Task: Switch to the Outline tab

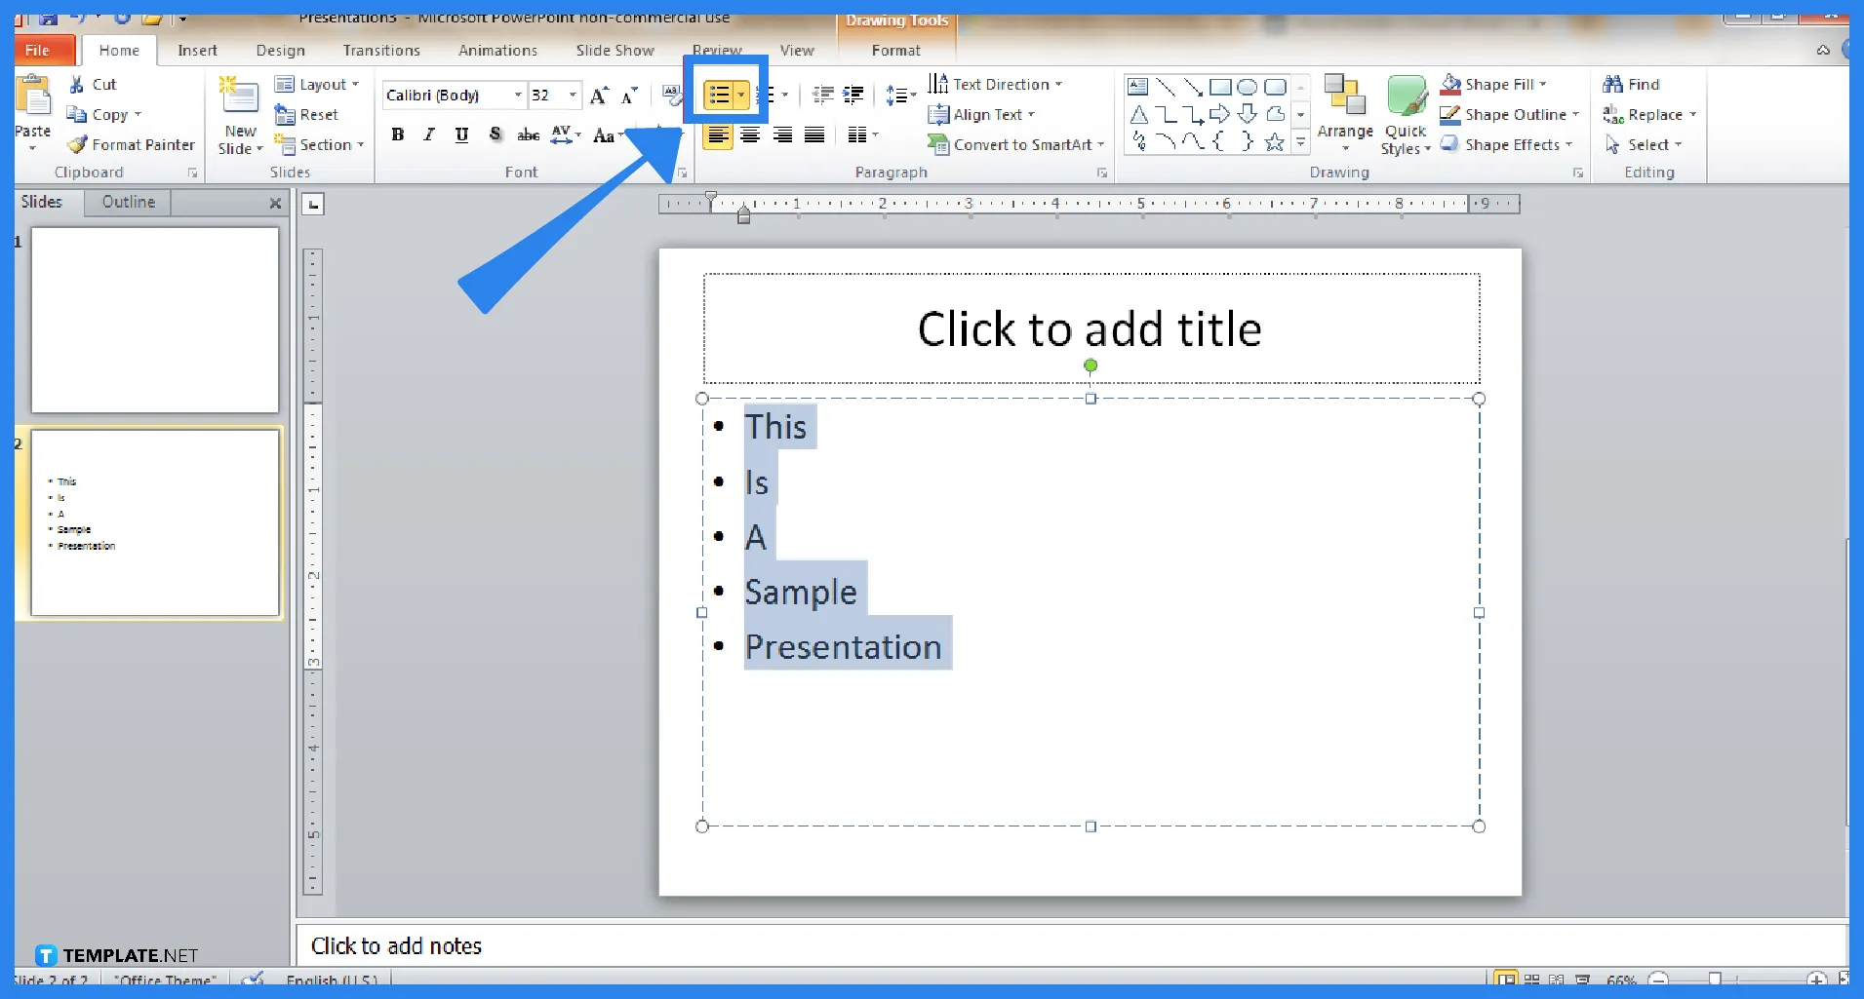Action: point(127,202)
